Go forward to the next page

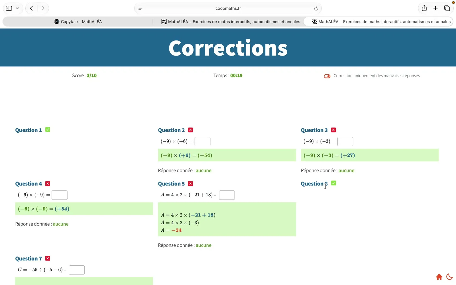43,8
